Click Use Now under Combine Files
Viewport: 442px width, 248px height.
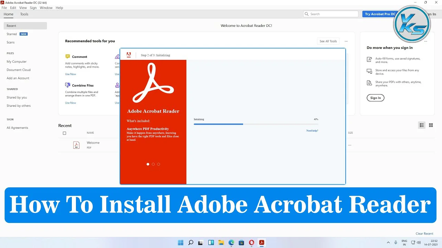click(70, 103)
